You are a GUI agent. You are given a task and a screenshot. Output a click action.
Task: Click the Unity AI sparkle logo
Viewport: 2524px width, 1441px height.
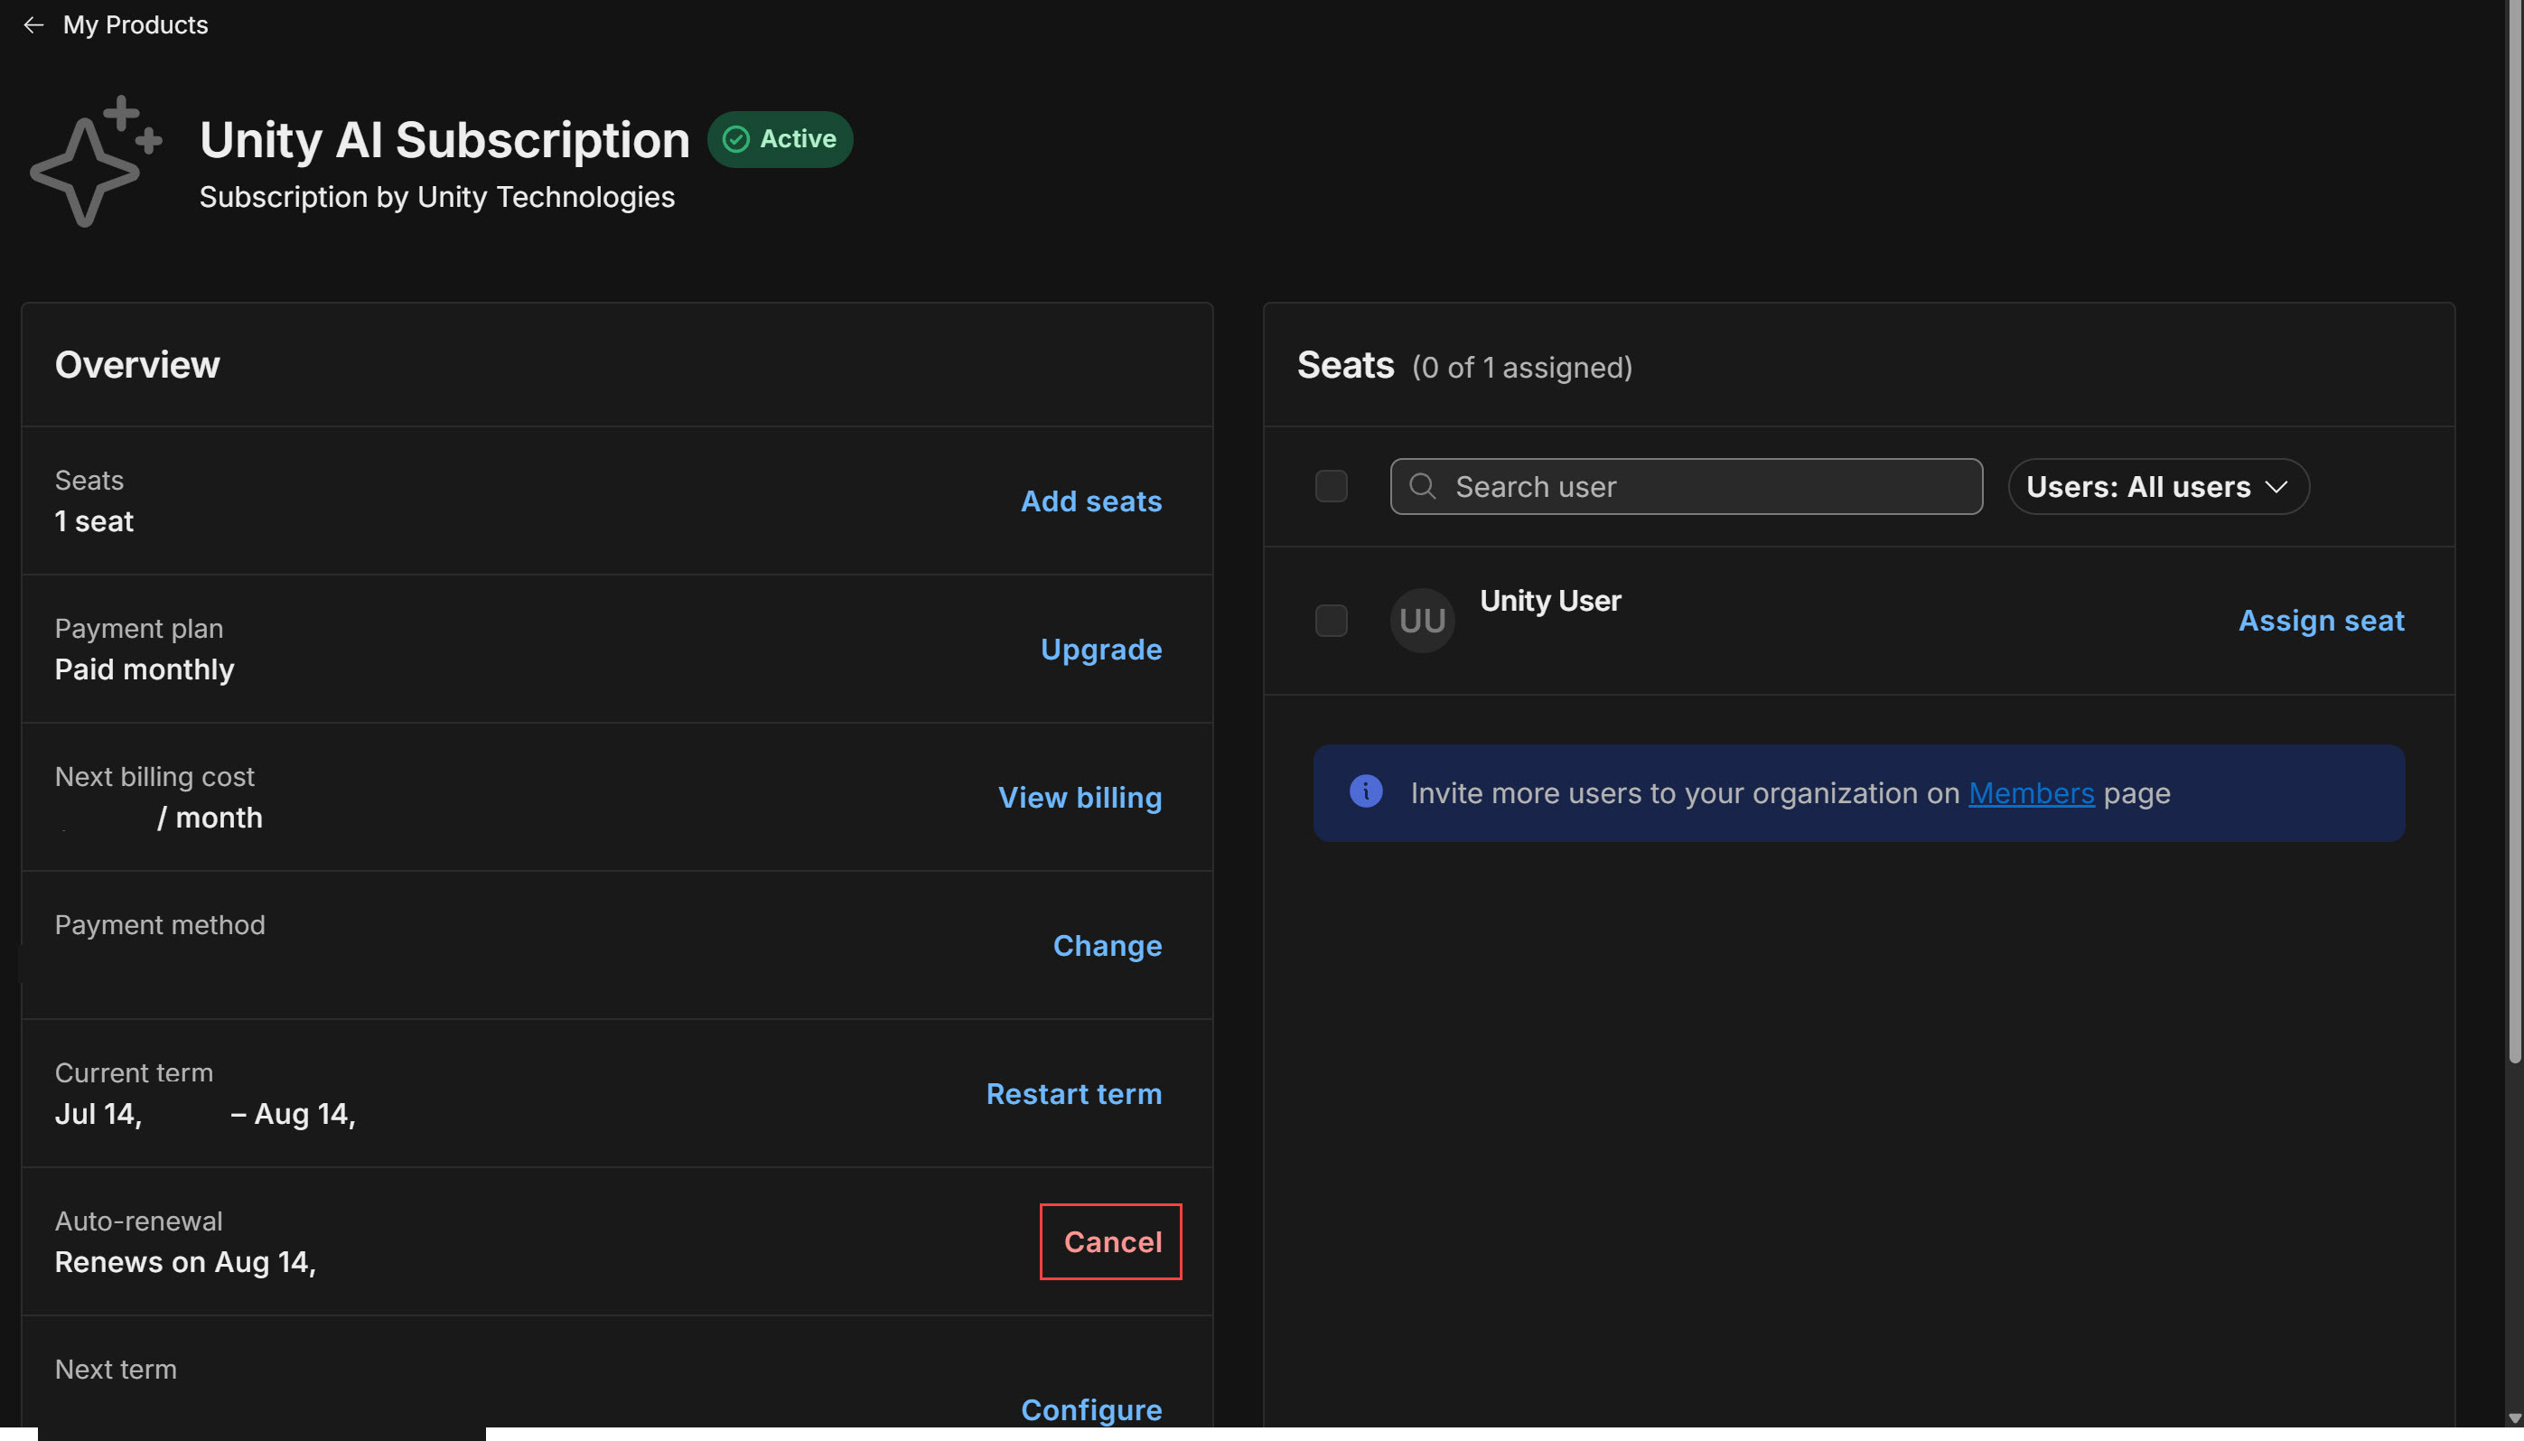coord(96,162)
